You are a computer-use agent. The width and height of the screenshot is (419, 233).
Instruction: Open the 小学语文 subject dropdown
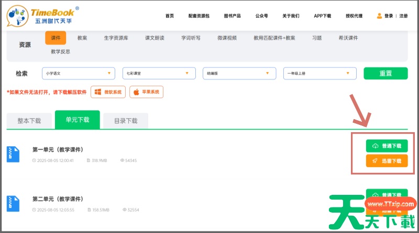tap(79, 73)
